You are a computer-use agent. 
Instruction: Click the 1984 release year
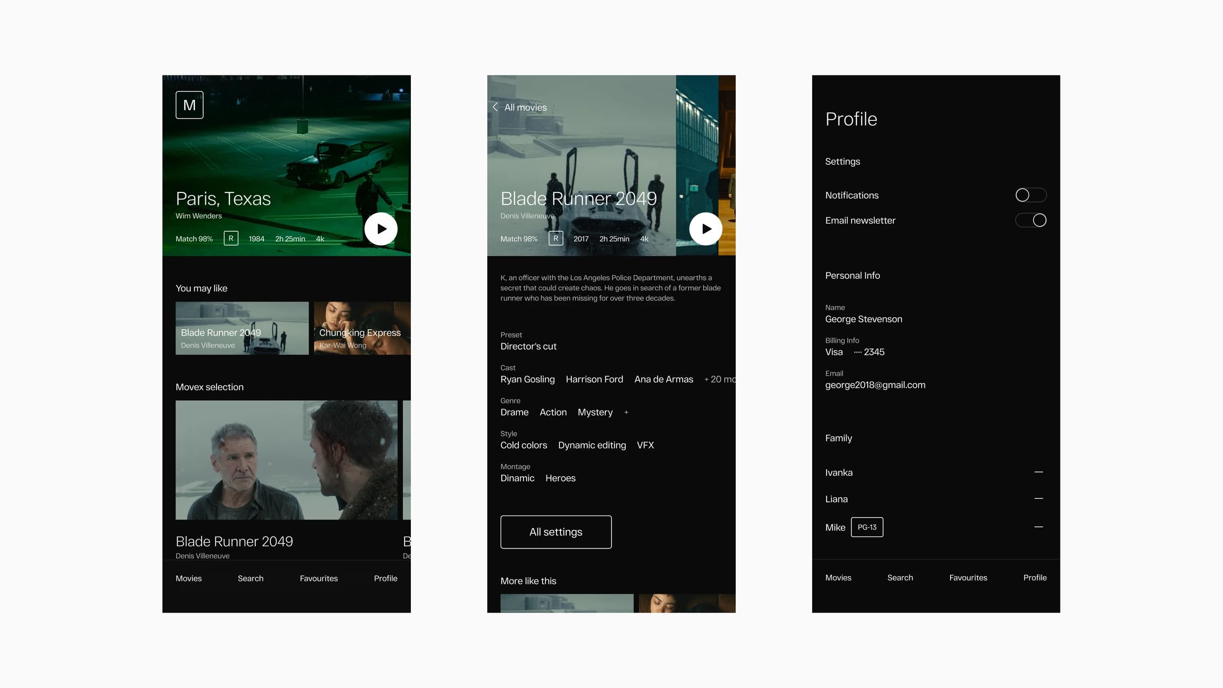tap(257, 239)
